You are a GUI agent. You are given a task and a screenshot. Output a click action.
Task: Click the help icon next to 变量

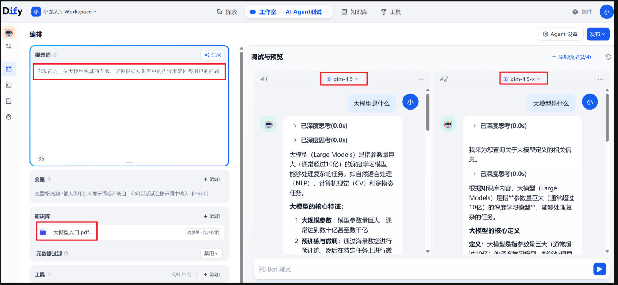50,179
